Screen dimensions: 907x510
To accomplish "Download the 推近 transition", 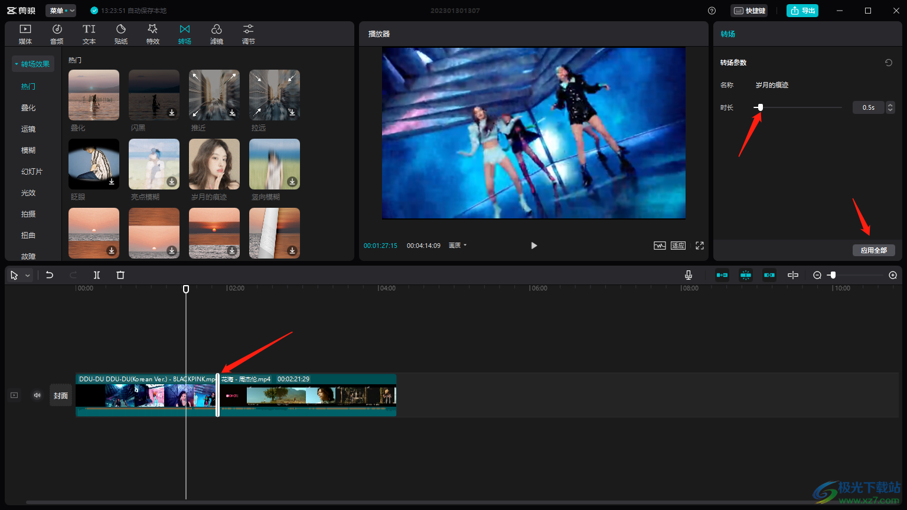I will (x=232, y=113).
